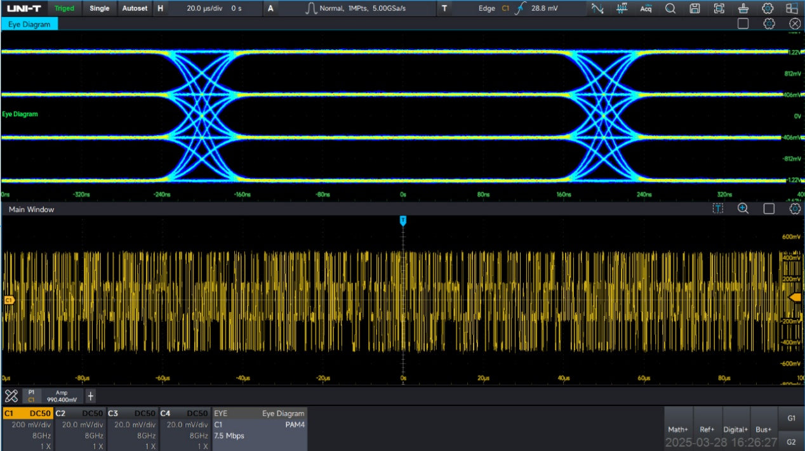This screenshot has height=451, width=805.
Task: Open the FFT spectrum analysis icon
Action: [622, 8]
